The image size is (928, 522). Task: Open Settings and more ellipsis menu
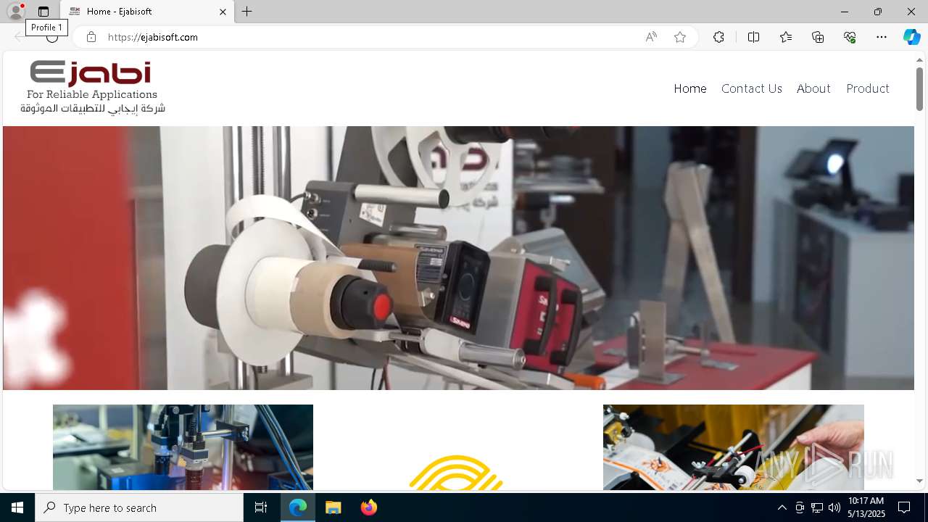(x=882, y=37)
